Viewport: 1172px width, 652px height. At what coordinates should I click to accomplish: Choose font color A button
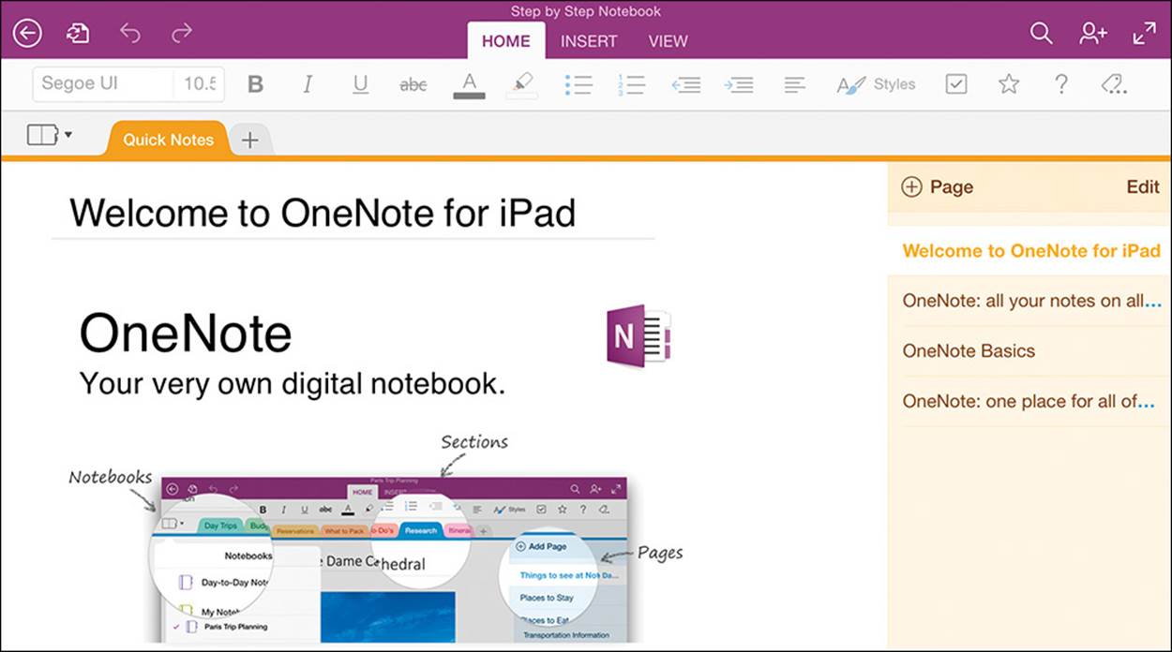[470, 84]
